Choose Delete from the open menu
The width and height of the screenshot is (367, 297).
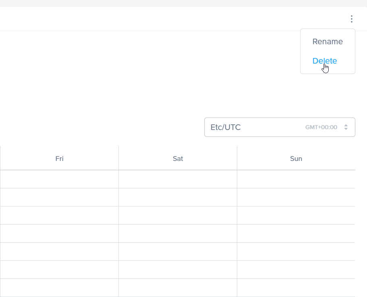325,61
